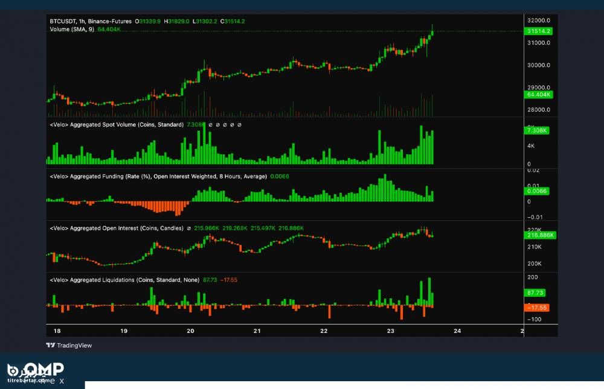Select the Velo Aggregated Funding indicator title

point(158,176)
